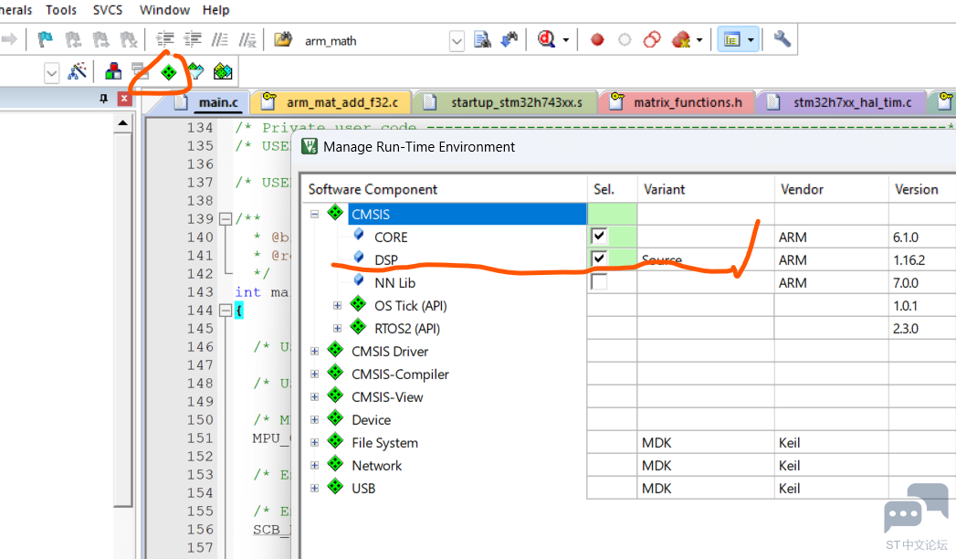
Task: Open the arm_math search dropdown arrow
Action: click(457, 40)
